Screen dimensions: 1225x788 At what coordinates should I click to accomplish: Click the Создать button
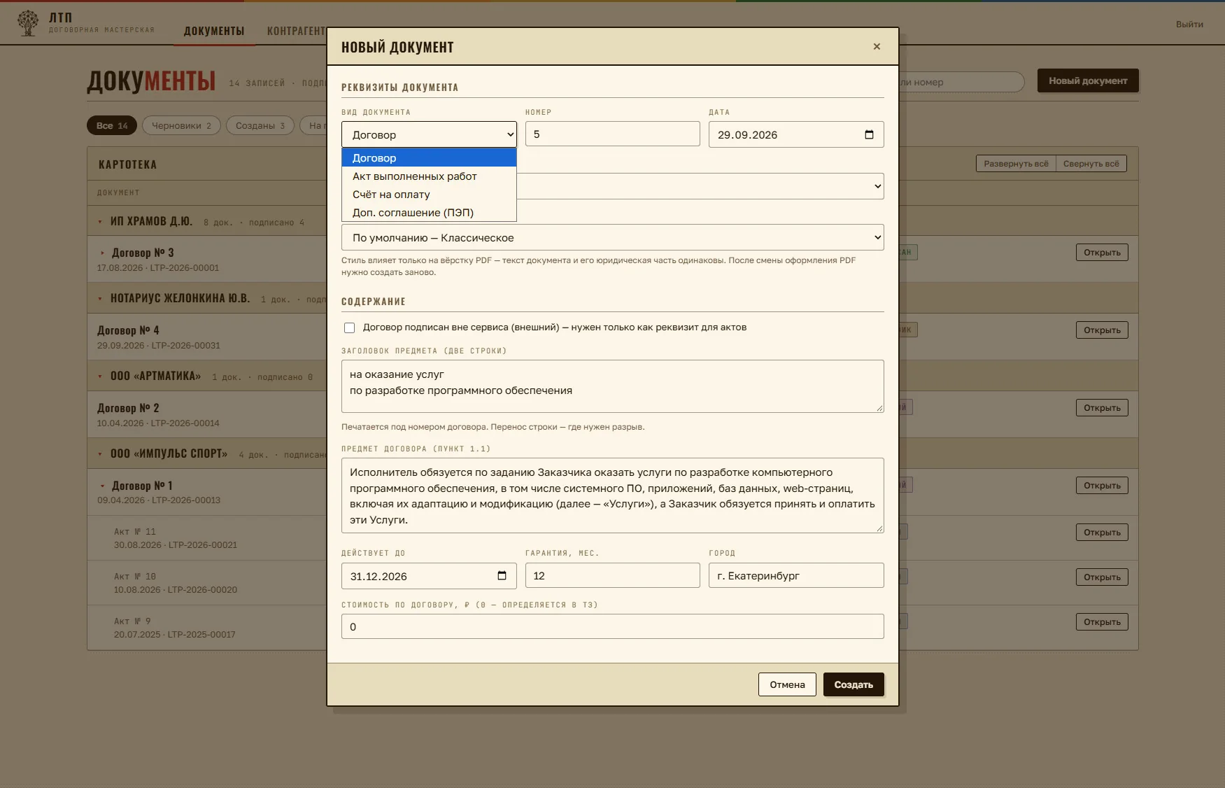pyautogui.click(x=854, y=684)
